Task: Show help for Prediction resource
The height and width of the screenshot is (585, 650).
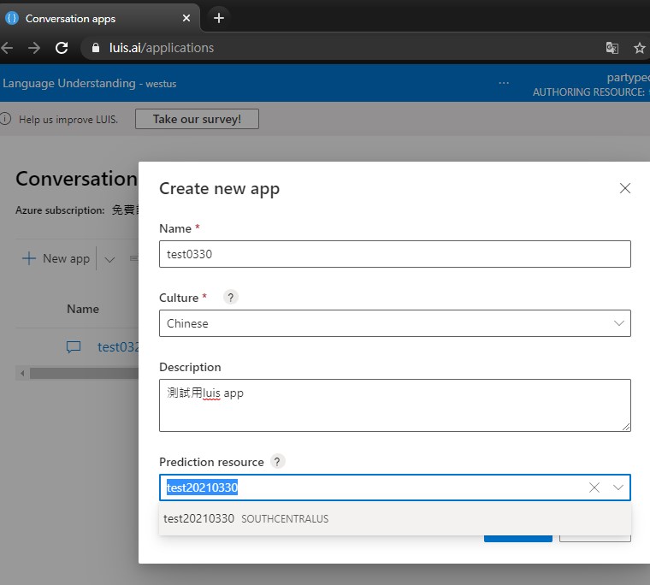Action: [x=277, y=462]
